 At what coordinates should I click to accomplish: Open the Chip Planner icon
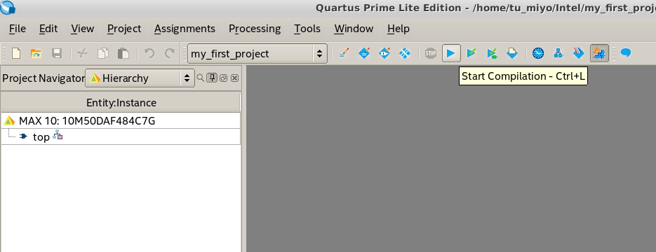pyautogui.click(x=405, y=53)
